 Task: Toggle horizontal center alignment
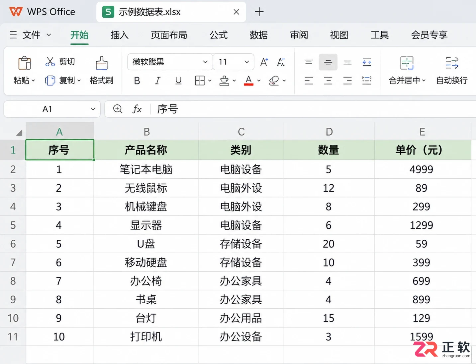[328, 81]
